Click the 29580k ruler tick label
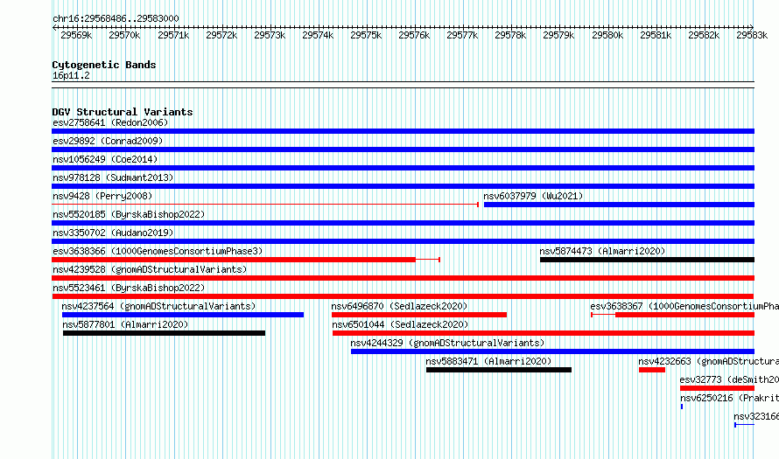The width and height of the screenshot is (779, 459). (607, 35)
